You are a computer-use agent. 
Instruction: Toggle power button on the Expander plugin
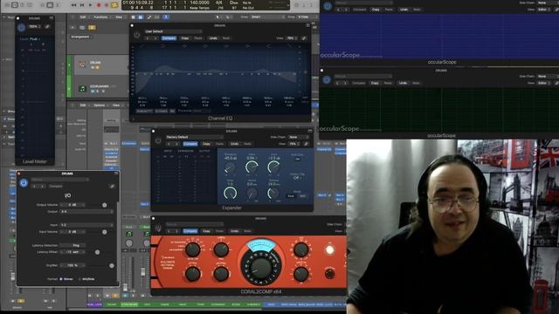click(158, 140)
